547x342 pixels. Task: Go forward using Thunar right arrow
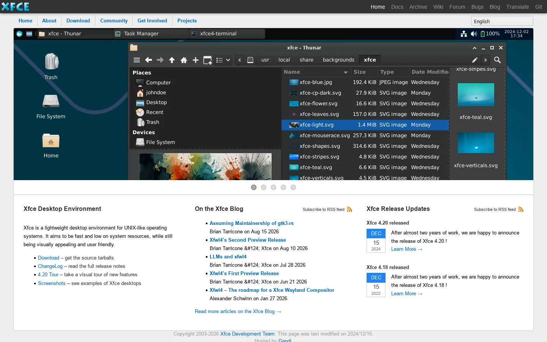click(160, 60)
